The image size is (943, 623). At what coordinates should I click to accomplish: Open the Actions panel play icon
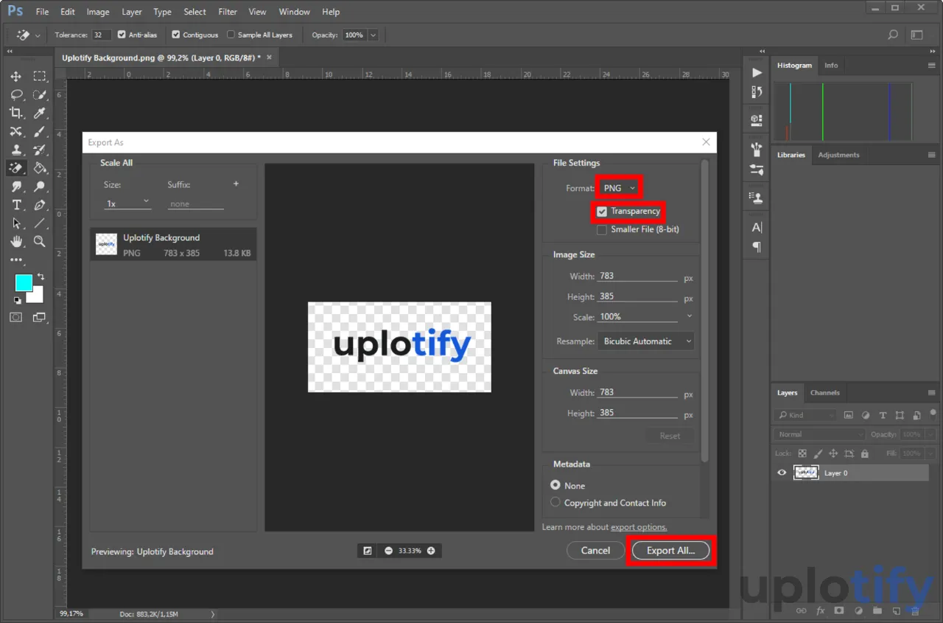pos(757,72)
